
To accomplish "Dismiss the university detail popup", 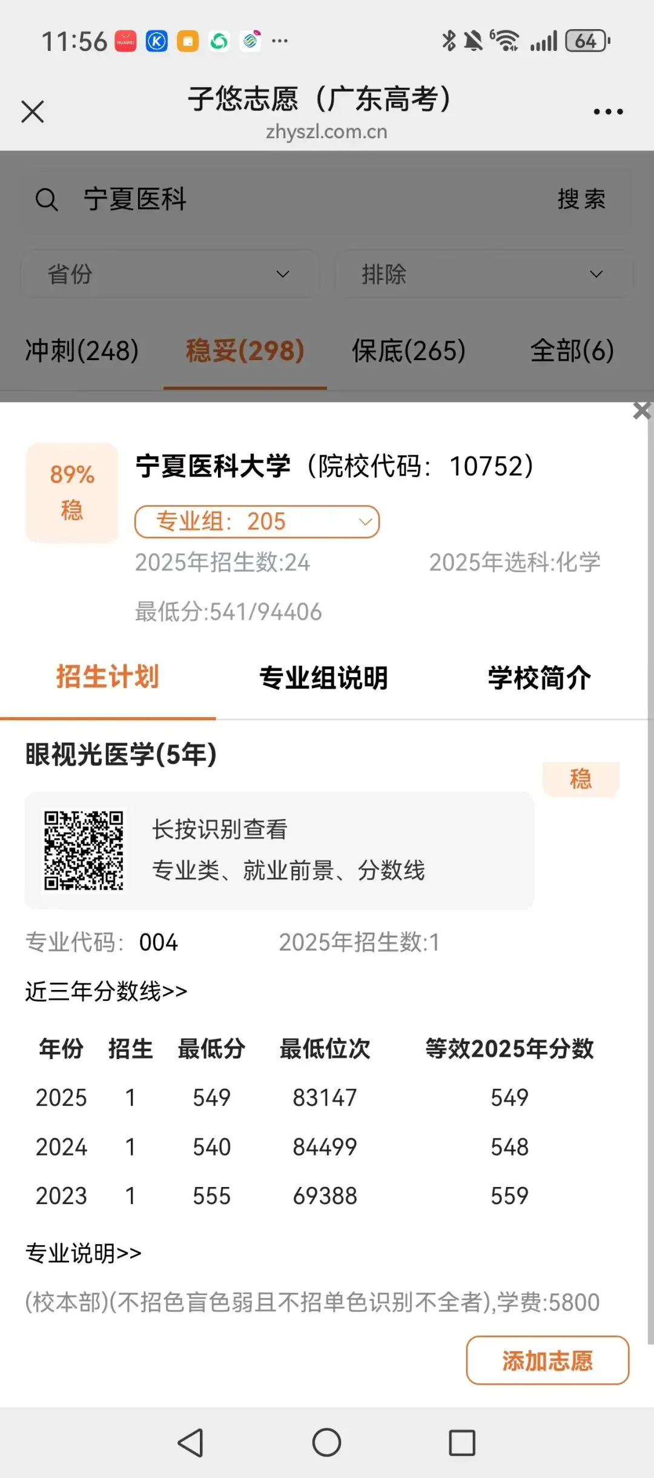I will pyautogui.click(x=642, y=410).
